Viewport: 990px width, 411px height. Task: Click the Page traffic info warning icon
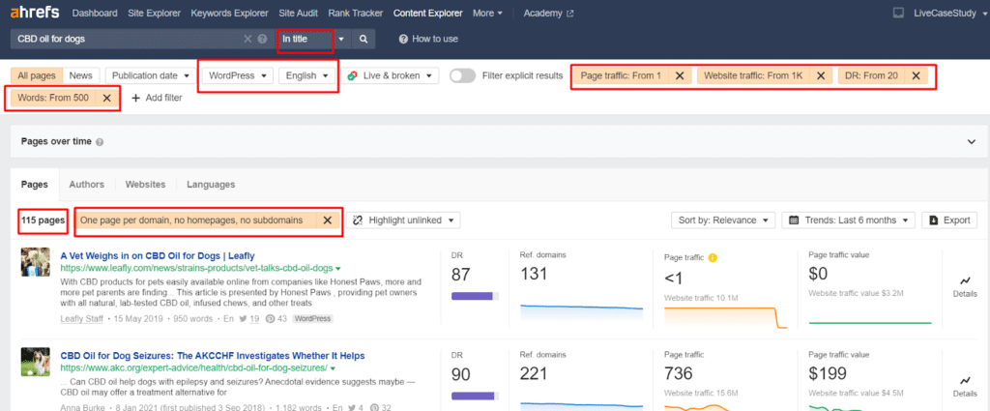(713, 257)
